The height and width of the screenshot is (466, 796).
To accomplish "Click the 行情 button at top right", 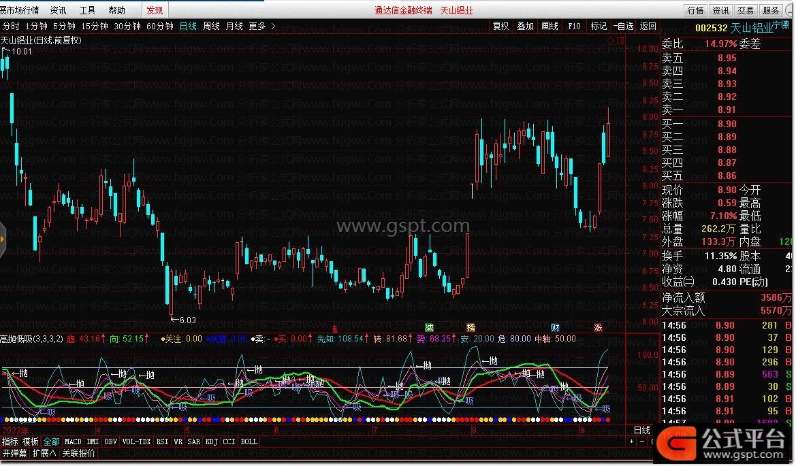I will pos(695,10).
